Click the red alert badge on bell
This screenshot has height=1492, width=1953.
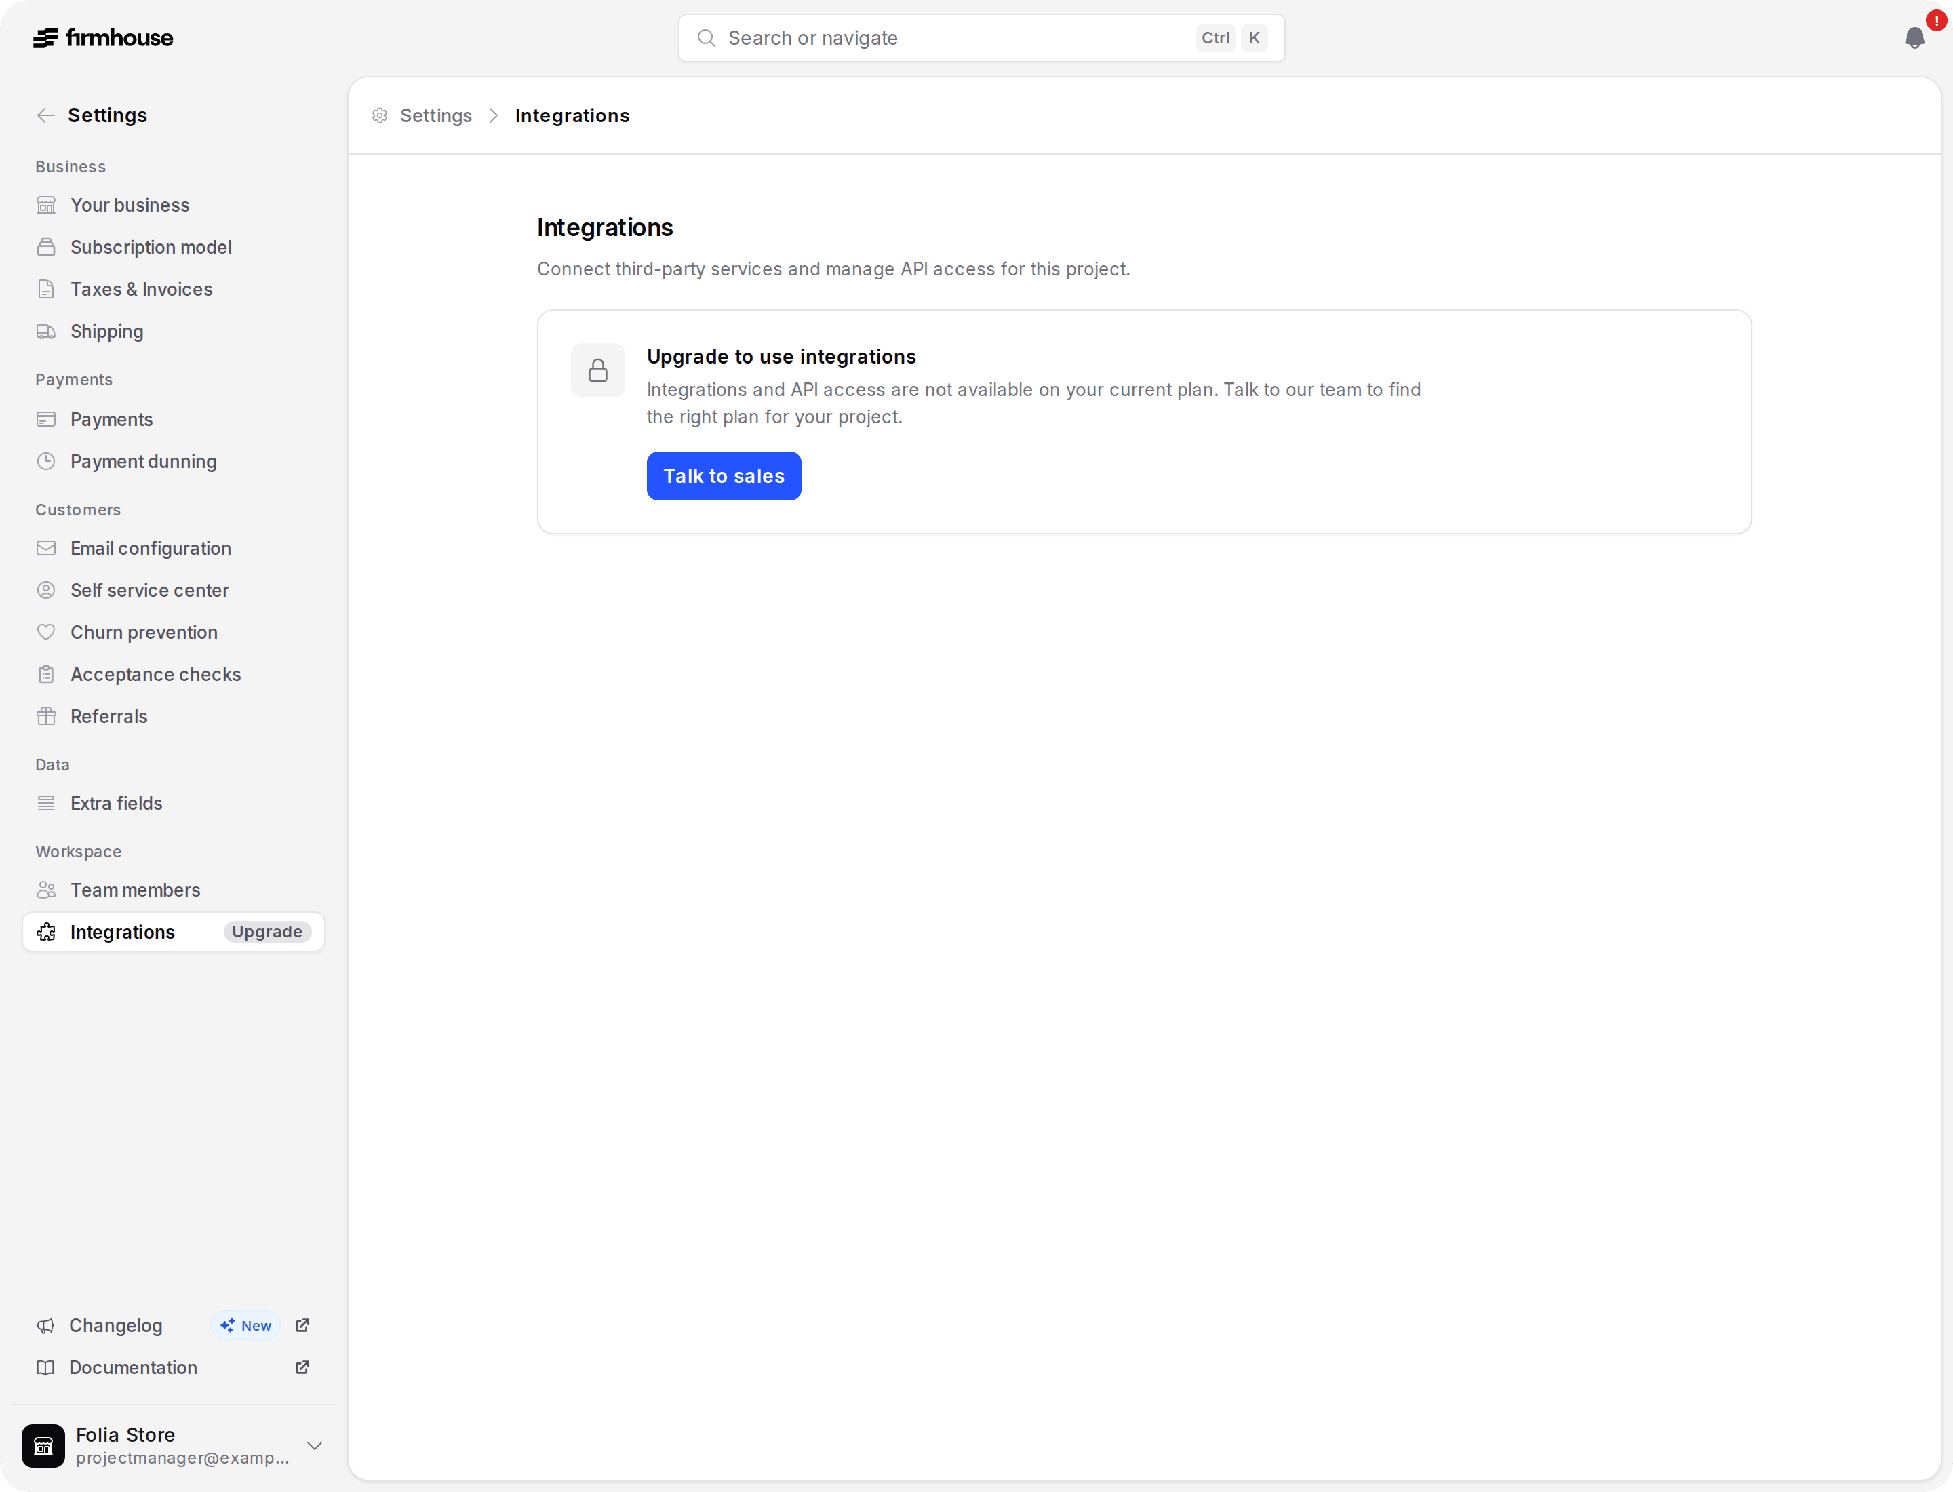[x=1936, y=20]
